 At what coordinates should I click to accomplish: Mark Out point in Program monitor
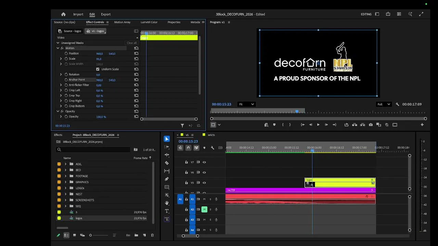[x=290, y=125]
